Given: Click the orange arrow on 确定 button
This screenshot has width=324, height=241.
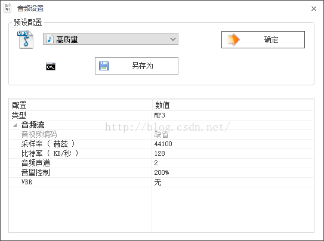Looking at the screenshot, I should pyautogui.click(x=233, y=39).
